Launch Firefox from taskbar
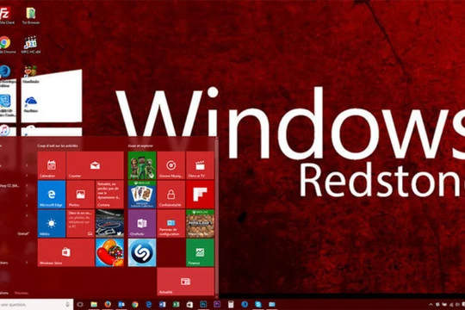 pos(108,304)
